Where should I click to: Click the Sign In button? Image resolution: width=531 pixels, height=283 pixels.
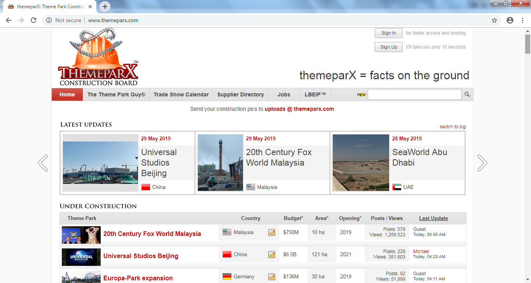click(389, 33)
